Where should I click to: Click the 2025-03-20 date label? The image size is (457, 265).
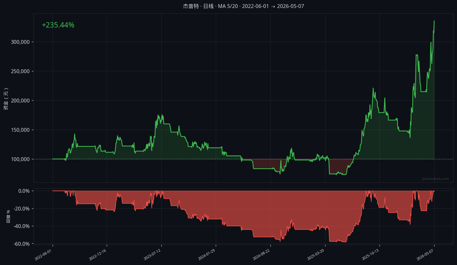point(316,255)
